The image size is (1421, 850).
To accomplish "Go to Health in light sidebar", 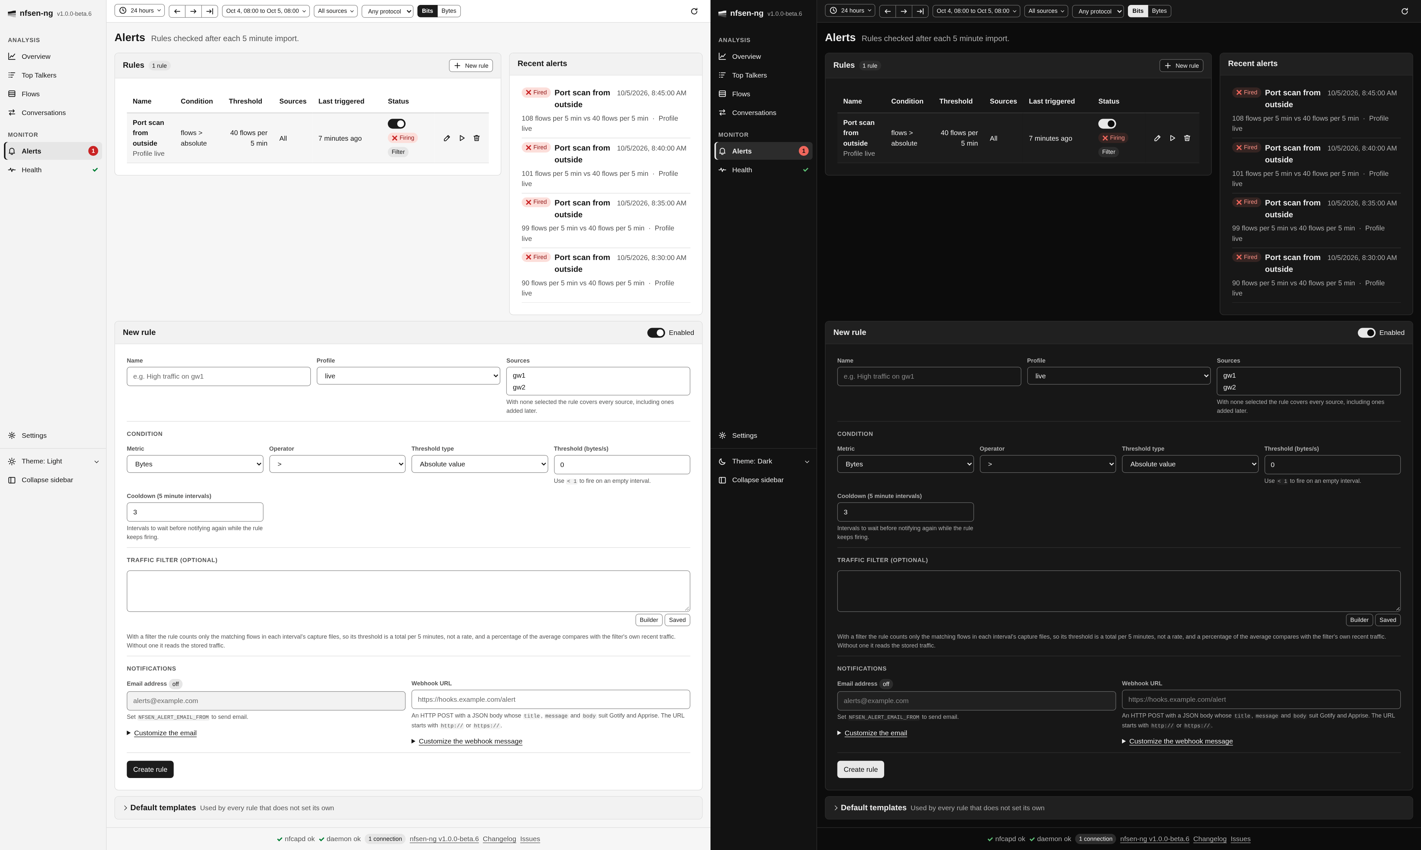I will (x=53, y=170).
